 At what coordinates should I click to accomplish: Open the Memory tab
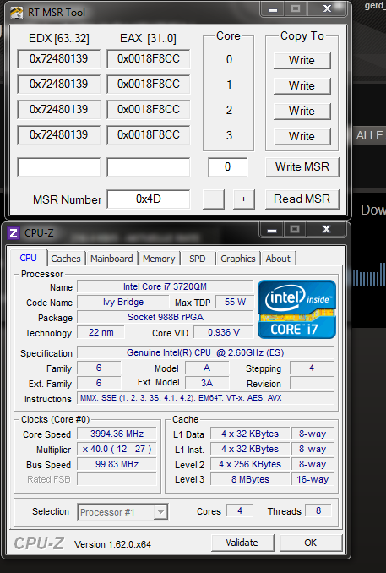pos(159,259)
